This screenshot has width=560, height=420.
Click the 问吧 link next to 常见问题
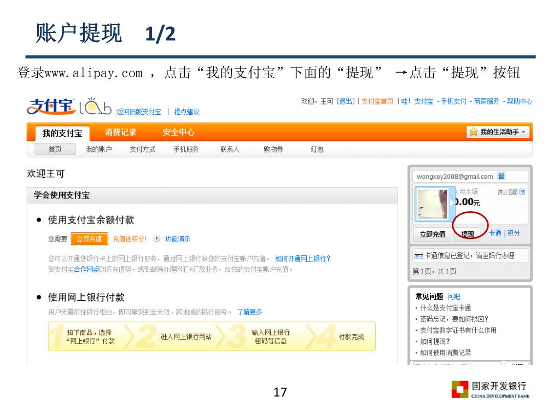(x=453, y=297)
